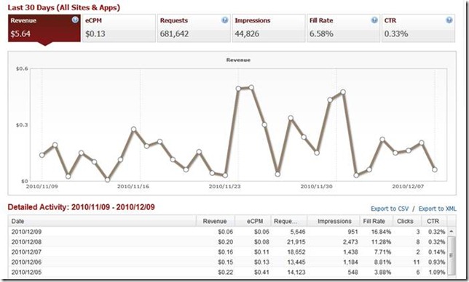469x282 pixels.
Task: Click the highest revenue peak data point
Action: point(251,87)
